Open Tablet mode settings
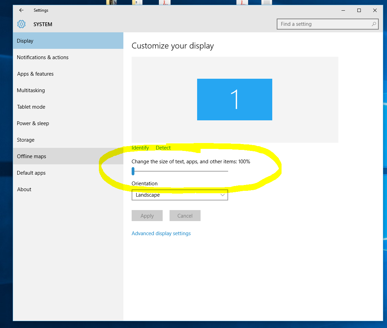Screen dimensions: 387x328 [31, 107]
